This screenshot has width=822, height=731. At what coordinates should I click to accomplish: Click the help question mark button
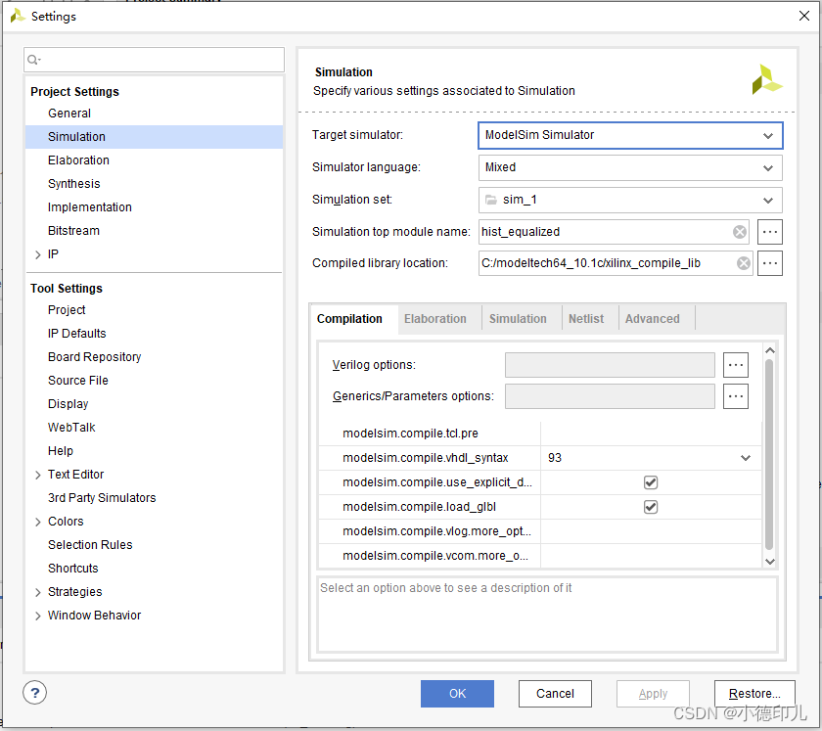34,693
